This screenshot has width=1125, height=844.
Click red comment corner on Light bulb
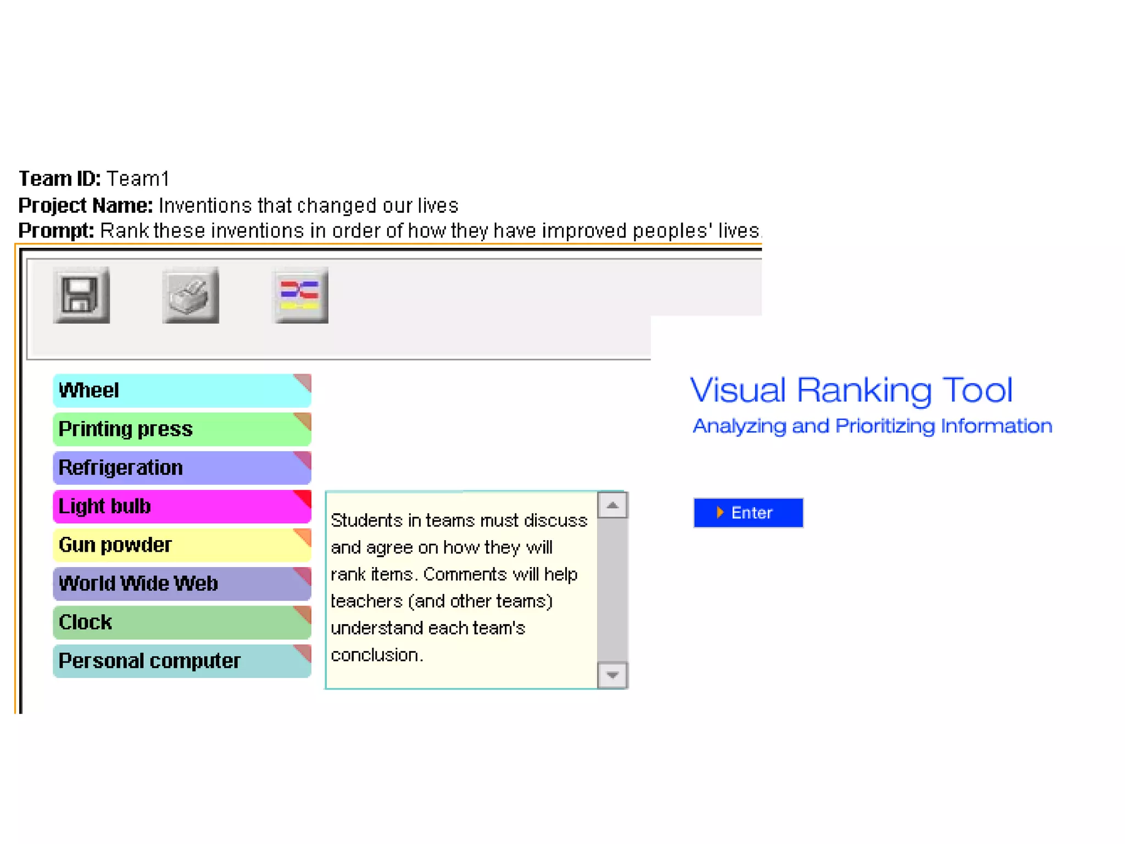(x=305, y=497)
